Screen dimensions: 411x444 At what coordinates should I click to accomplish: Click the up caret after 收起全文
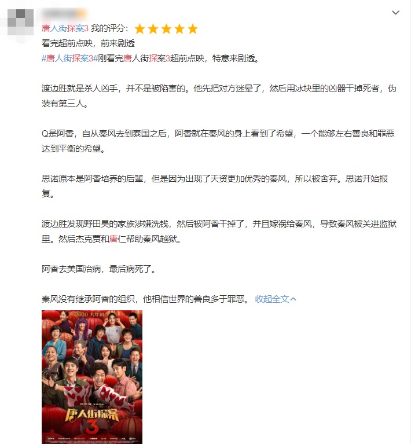coord(293,299)
